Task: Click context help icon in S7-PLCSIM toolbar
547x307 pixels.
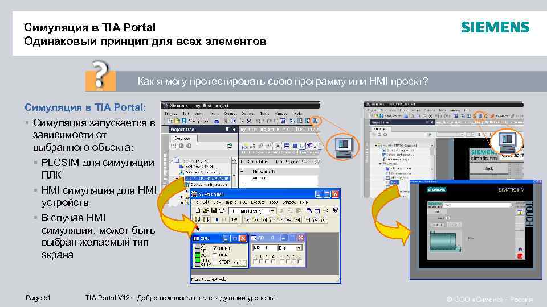Action: tap(335, 210)
